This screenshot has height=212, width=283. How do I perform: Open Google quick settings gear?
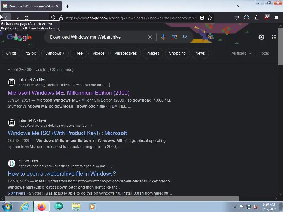pos(261,37)
